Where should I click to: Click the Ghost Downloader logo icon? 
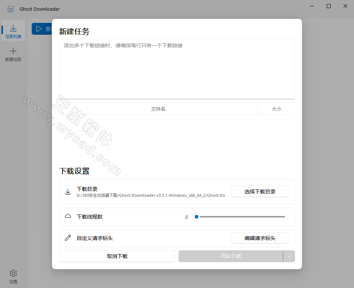click(10, 8)
